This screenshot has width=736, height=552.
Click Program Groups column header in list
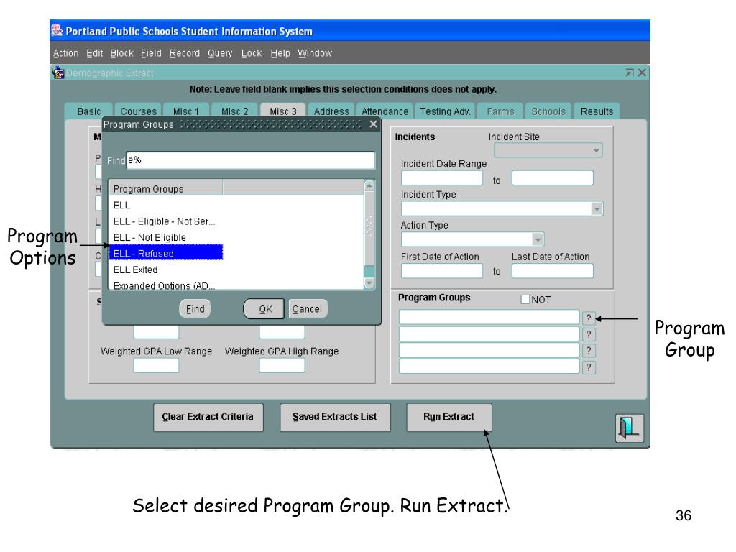166,189
